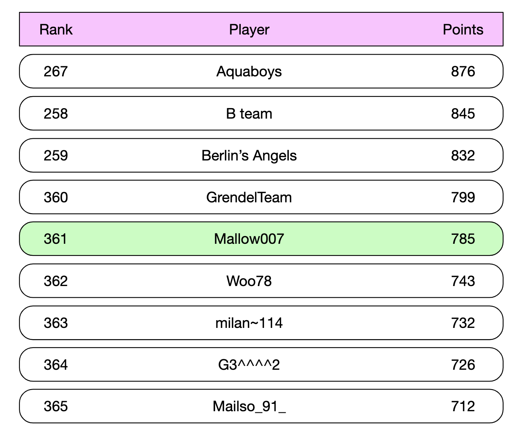521x431 pixels.
Task: Click the 876 points value
Action: click(x=463, y=71)
